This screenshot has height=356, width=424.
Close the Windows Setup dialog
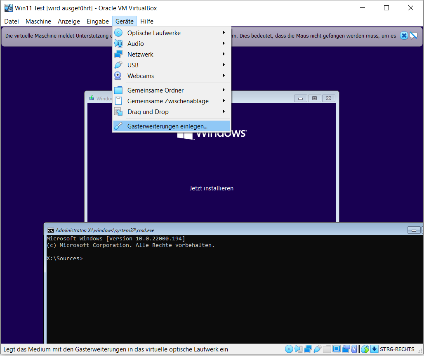(x=329, y=98)
